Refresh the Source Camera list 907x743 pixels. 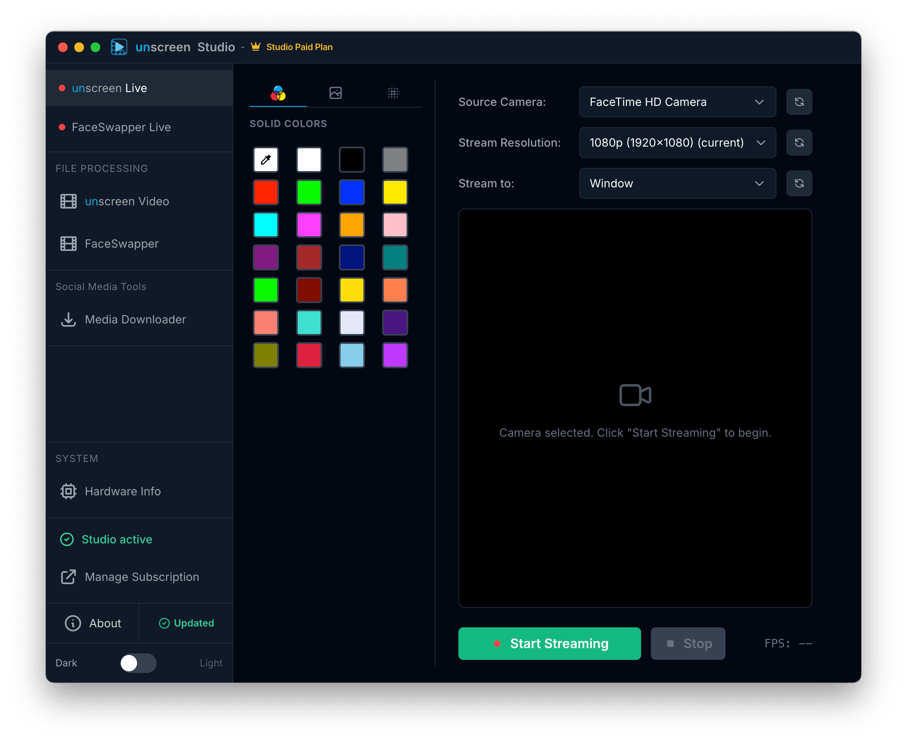click(799, 102)
